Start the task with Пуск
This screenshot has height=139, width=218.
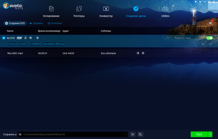point(199,134)
